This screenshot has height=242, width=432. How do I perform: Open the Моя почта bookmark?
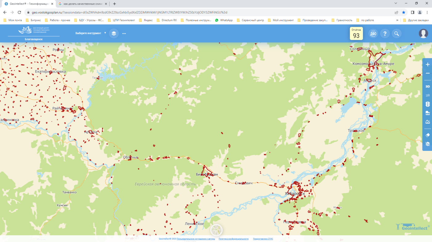tap(13, 20)
